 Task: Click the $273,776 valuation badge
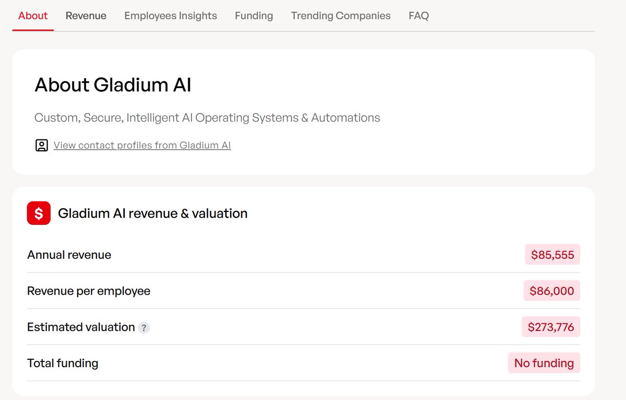coord(551,327)
